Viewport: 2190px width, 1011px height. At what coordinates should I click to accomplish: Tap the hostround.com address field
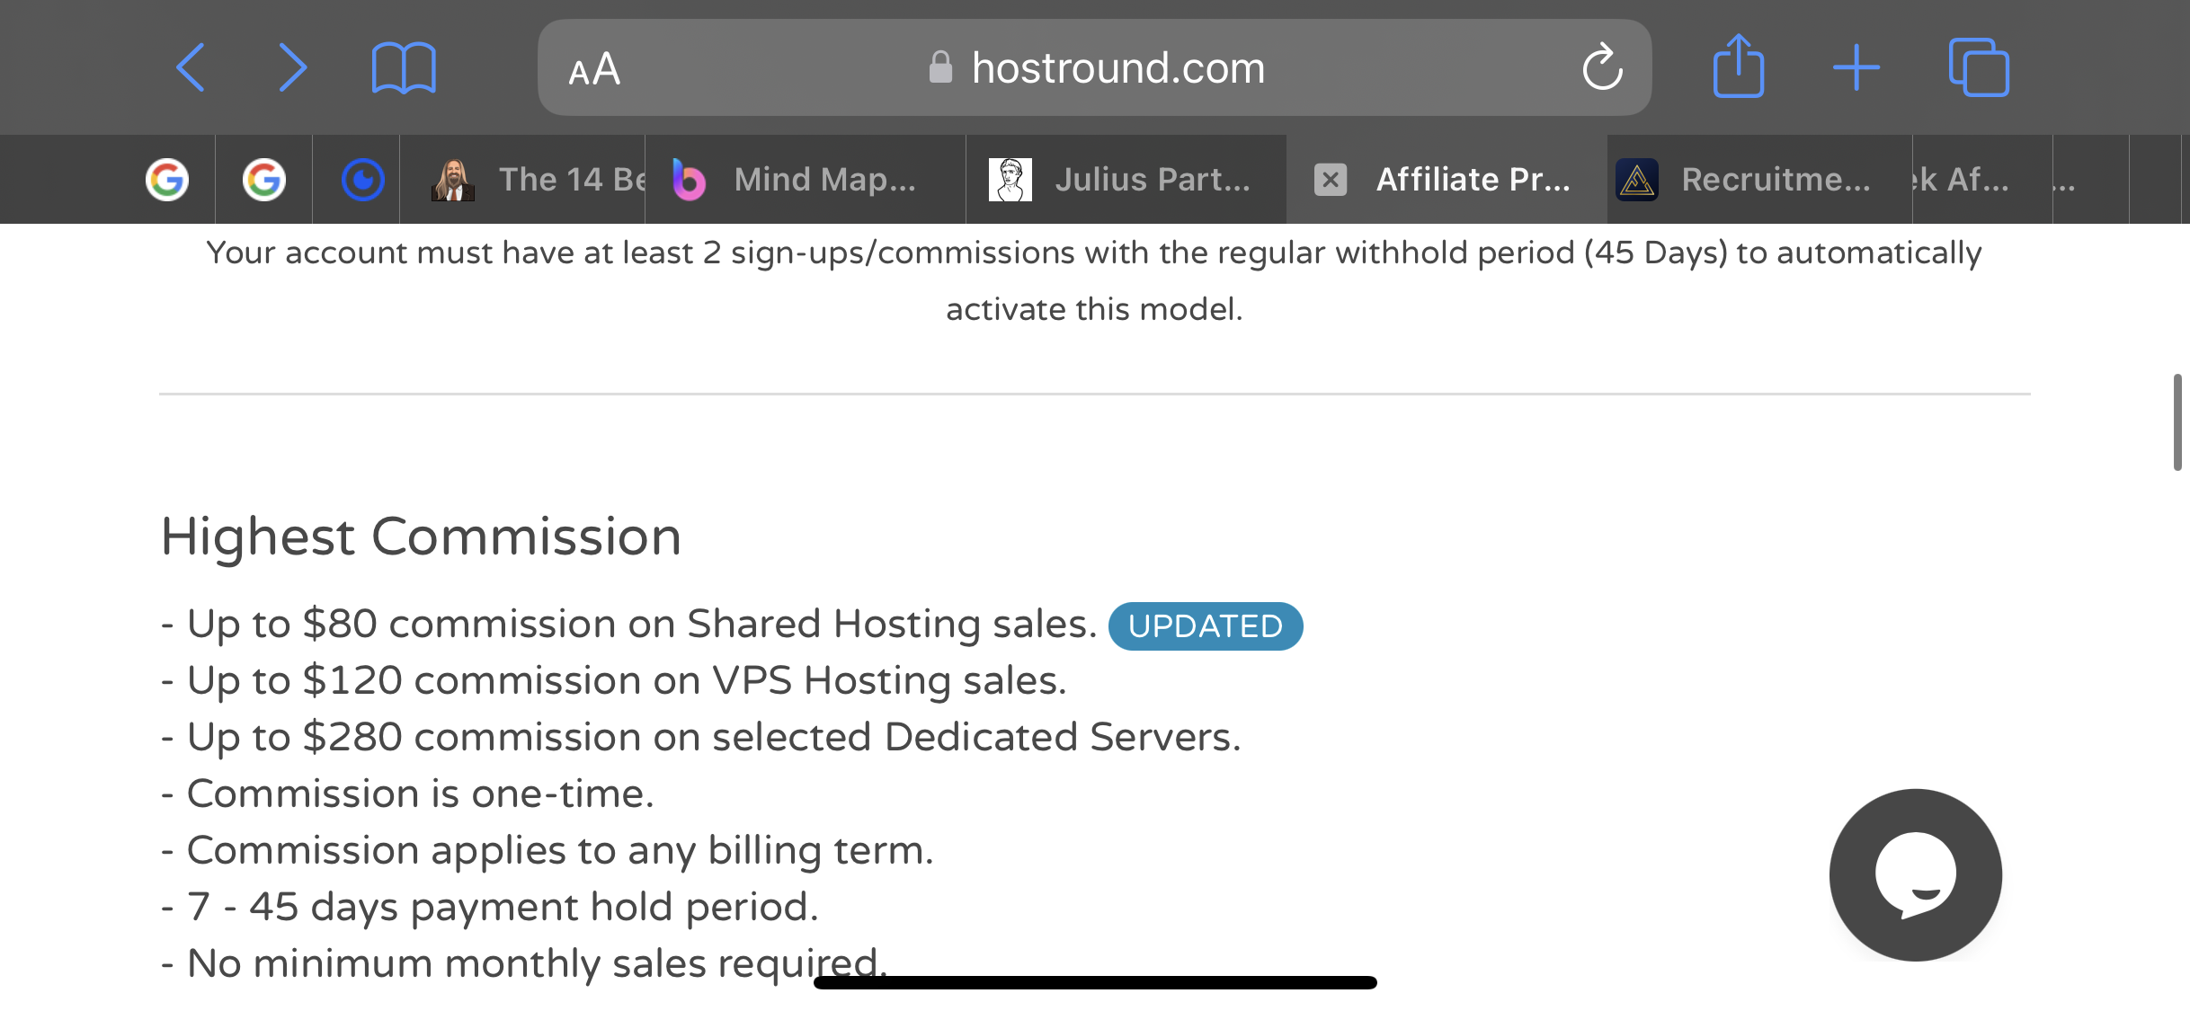point(1094,67)
